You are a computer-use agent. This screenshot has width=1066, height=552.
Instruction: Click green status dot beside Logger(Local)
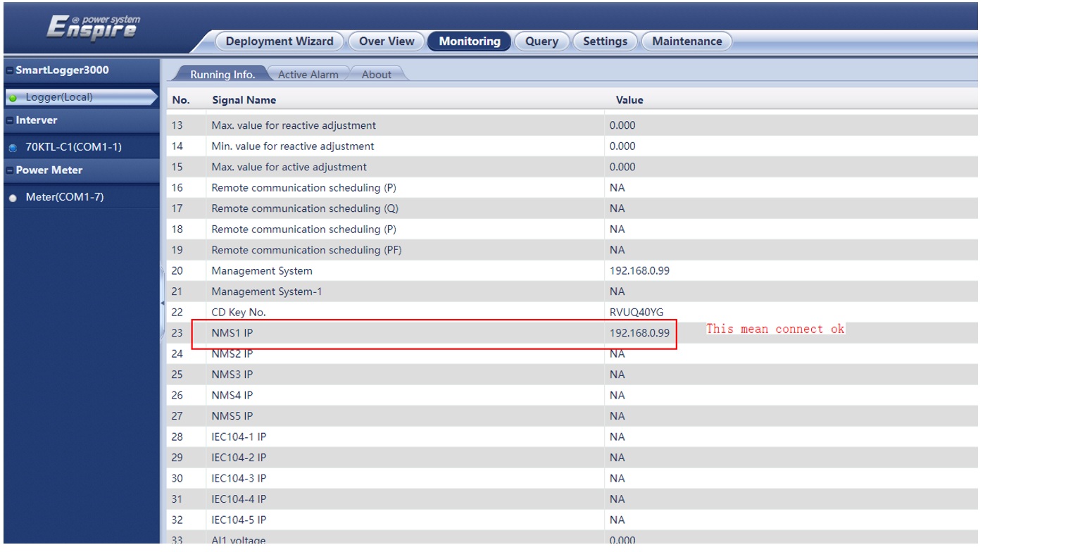pyautogui.click(x=13, y=98)
